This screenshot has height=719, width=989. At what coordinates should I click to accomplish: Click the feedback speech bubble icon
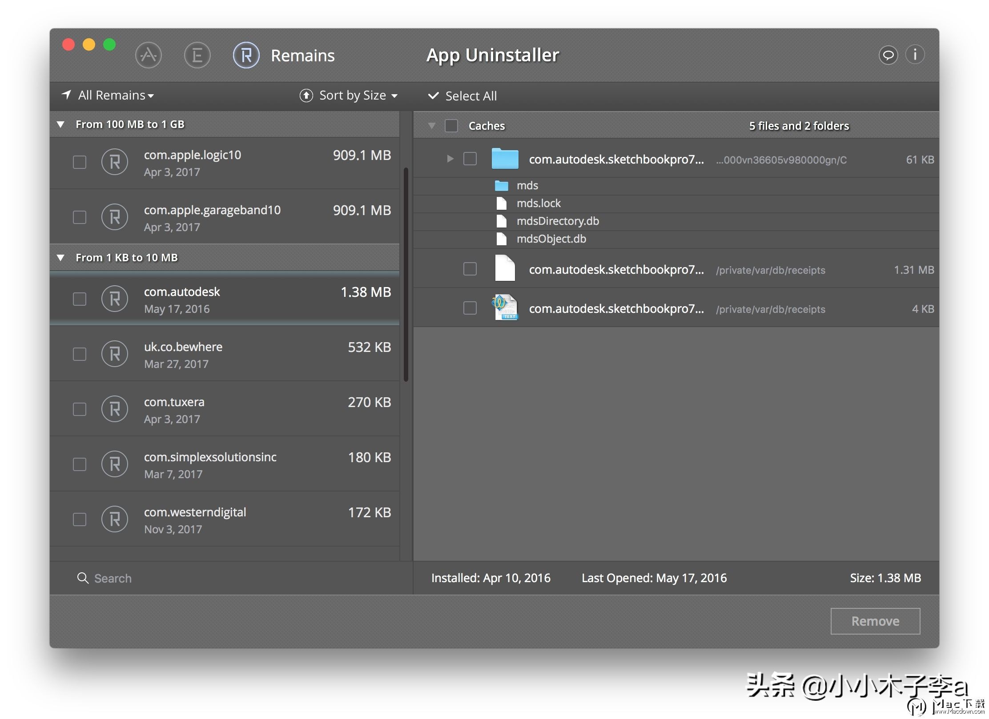pos(888,55)
